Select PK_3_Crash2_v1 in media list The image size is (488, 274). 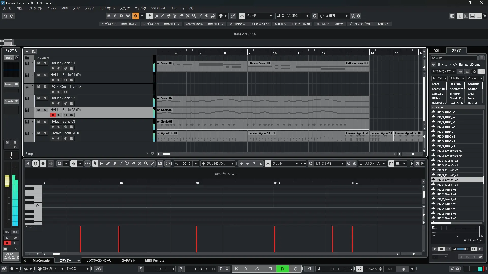(447, 175)
